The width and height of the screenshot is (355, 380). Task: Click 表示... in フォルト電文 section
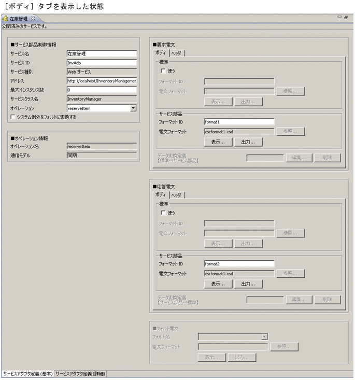pos(212,357)
